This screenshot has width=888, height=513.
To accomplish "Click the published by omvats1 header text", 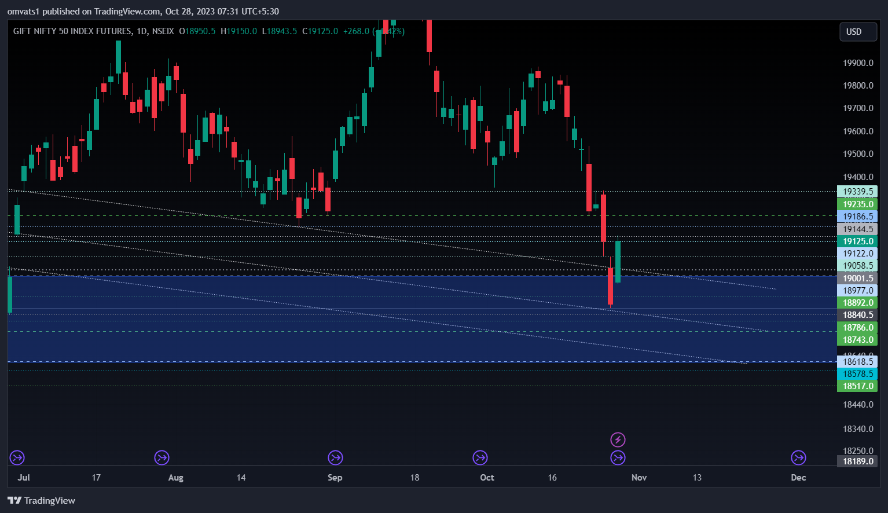I will [143, 11].
